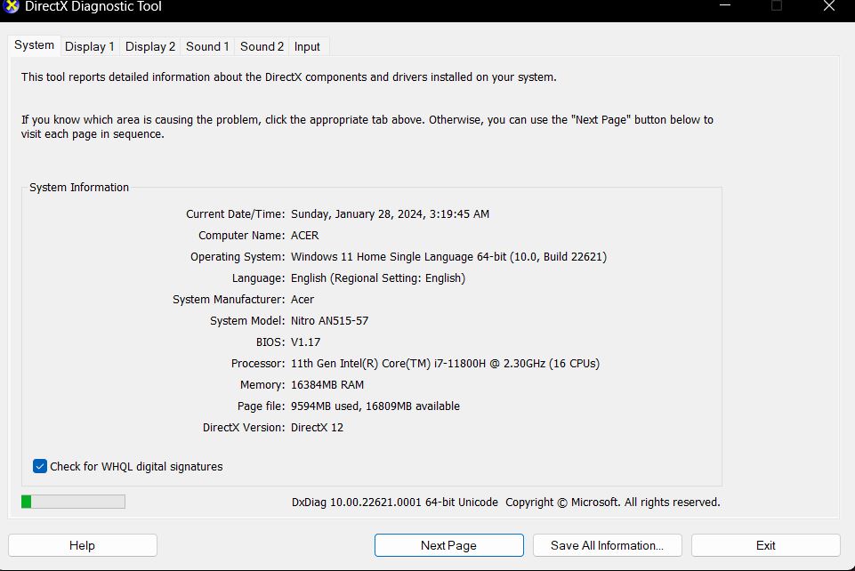Viewport: 855px width, 571px height.
Task: Switch to the Sound 2 tab
Action: coord(262,46)
